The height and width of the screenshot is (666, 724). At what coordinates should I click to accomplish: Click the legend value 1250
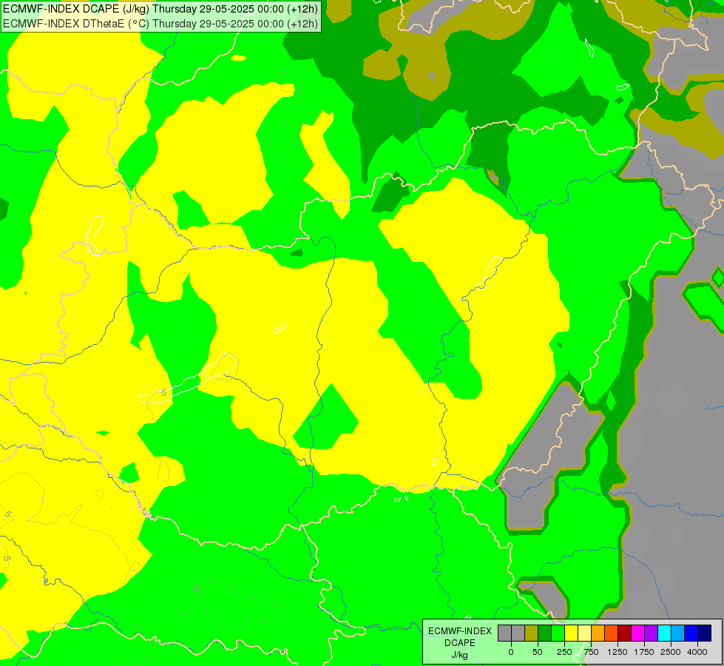(x=618, y=652)
